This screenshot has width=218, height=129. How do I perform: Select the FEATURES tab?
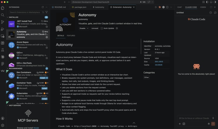71,36
